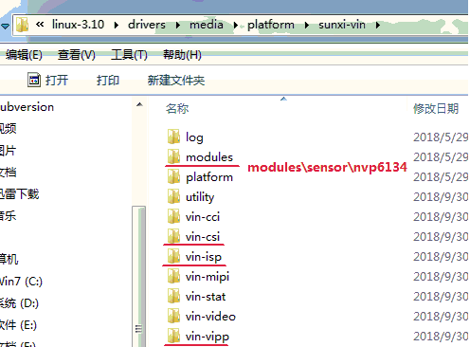Click the vin-isp folder name

(204, 257)
